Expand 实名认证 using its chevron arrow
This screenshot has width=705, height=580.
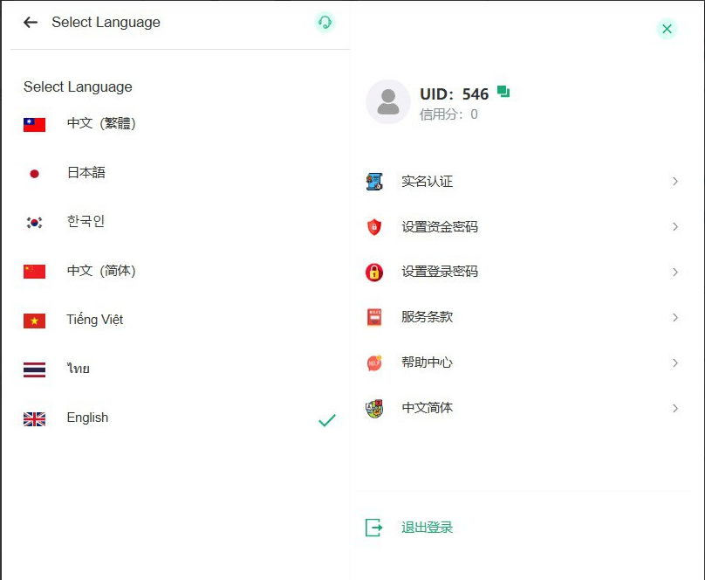[x=675, y=182]
